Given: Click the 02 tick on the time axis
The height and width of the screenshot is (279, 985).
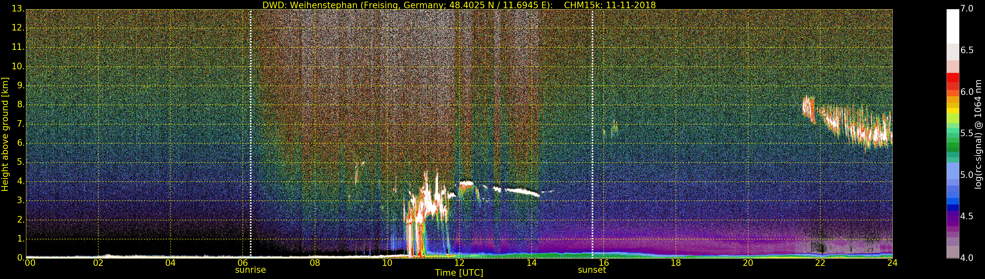Looking at the screenshot, I should (x=98, y=263).
